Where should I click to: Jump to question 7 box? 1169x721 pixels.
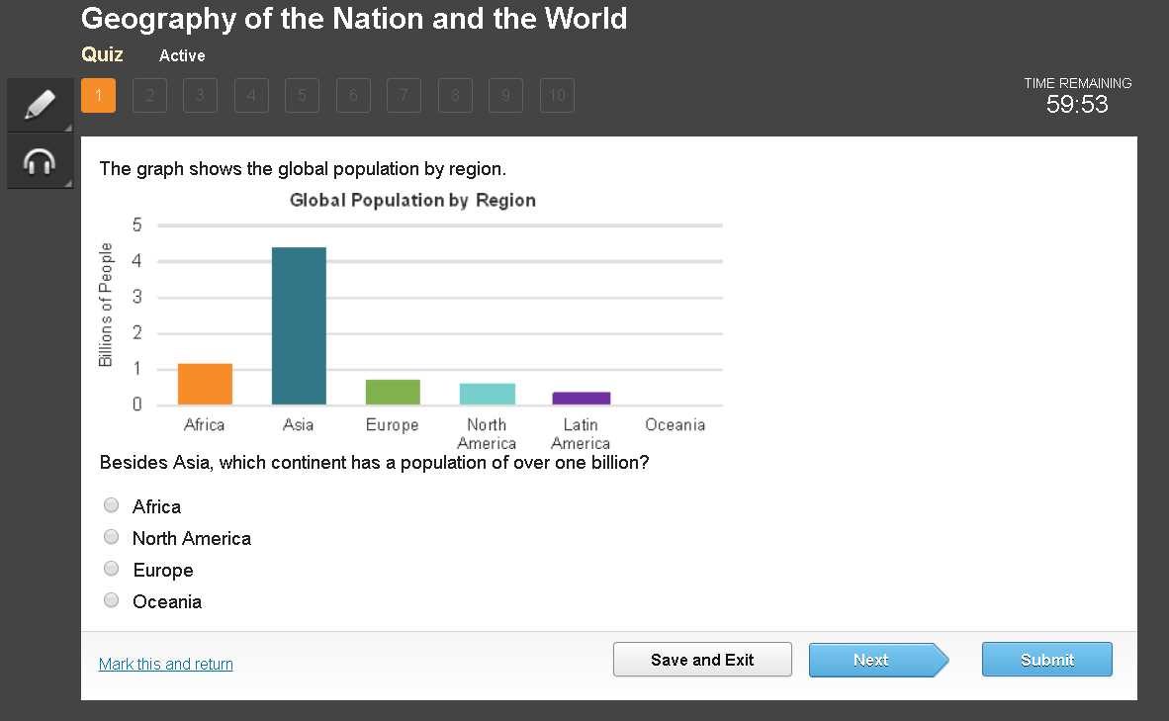pos(405,95)
